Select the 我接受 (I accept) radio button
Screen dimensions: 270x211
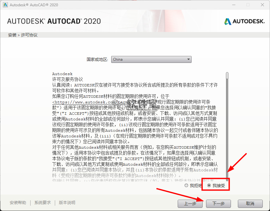click(209, 186)
